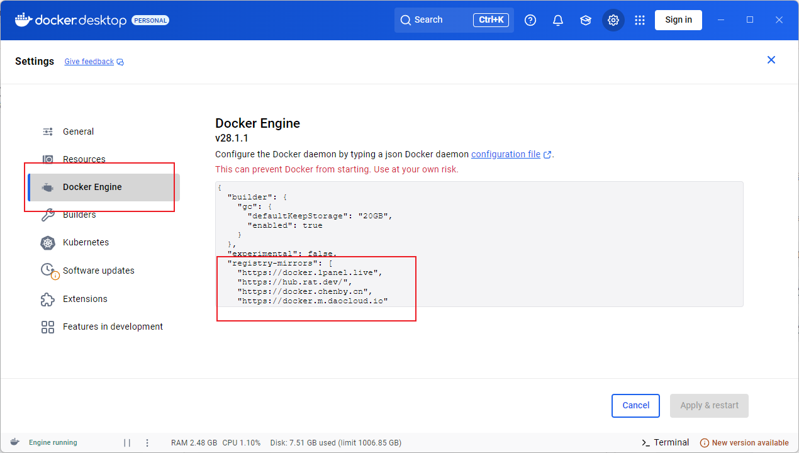799x453 pixels.
Task: Click the v28.1.1 version text
Action: tap(232, 138)
